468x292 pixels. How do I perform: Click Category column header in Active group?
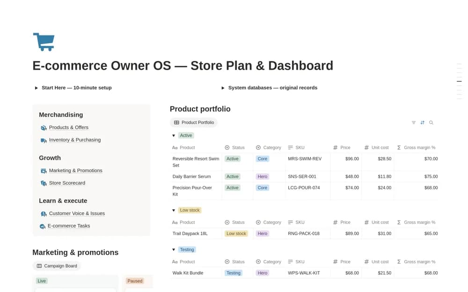(x=269, y=147)
